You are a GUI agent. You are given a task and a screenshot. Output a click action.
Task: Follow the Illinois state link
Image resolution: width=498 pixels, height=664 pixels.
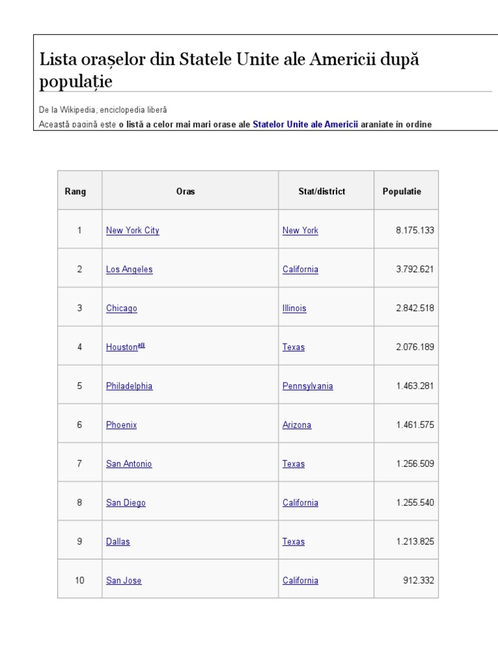(x=294, y=308)
